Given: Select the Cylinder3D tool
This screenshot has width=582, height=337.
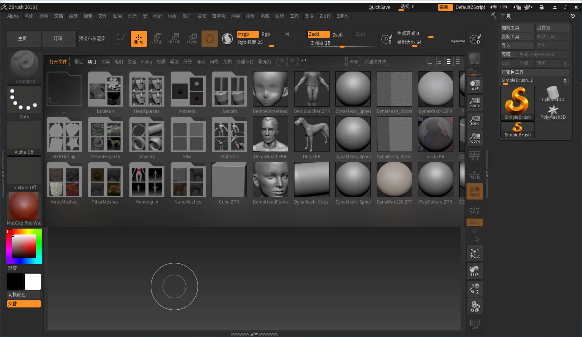Looking at the screenshot, I should pos(553,94).
